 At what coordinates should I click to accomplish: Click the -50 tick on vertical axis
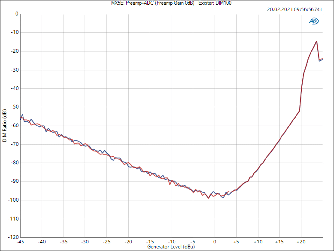point(14,107)
